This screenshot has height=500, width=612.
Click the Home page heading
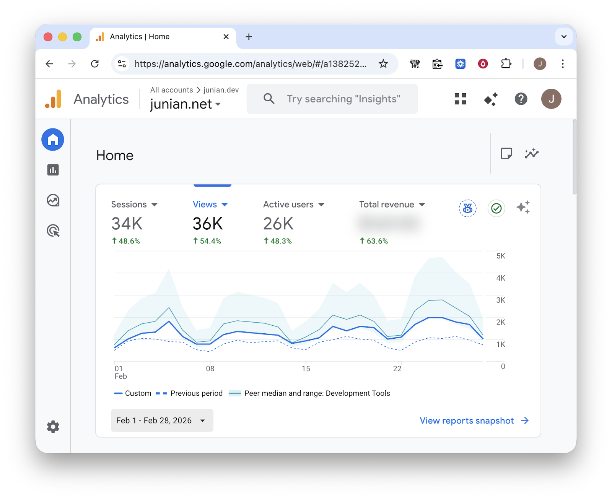click(115, 156)
